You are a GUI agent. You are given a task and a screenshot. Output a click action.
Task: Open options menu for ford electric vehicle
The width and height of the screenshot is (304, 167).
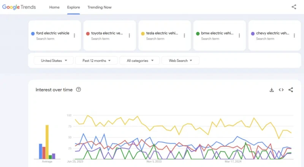74,35
